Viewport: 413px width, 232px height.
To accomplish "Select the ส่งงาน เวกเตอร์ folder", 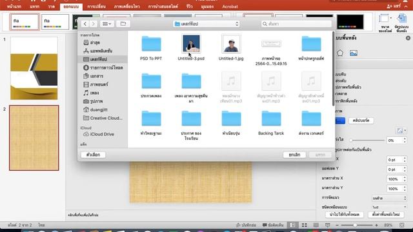I will click(x=311, y=123).
